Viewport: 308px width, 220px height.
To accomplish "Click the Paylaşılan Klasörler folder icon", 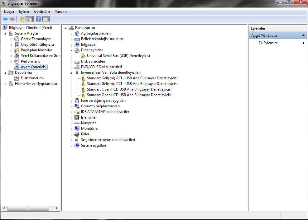I will (x=17, y=50).
